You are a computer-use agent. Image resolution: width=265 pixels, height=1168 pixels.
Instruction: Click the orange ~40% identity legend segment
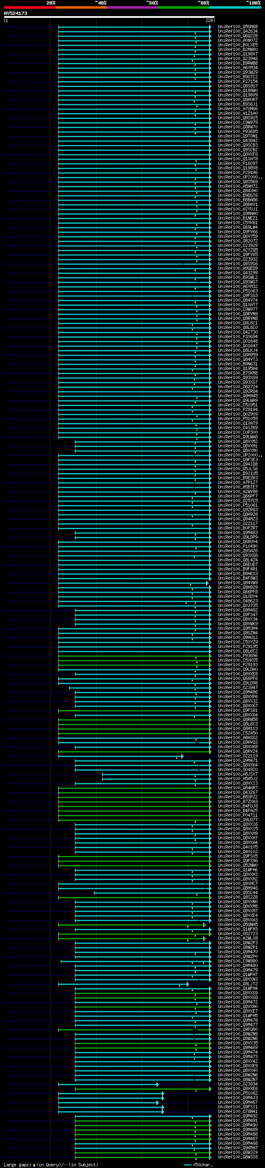[81, 7]
